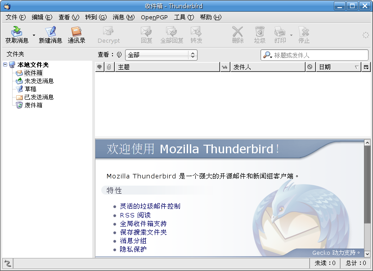
Task: Open the column picker button
Action: tap(366, 67)
